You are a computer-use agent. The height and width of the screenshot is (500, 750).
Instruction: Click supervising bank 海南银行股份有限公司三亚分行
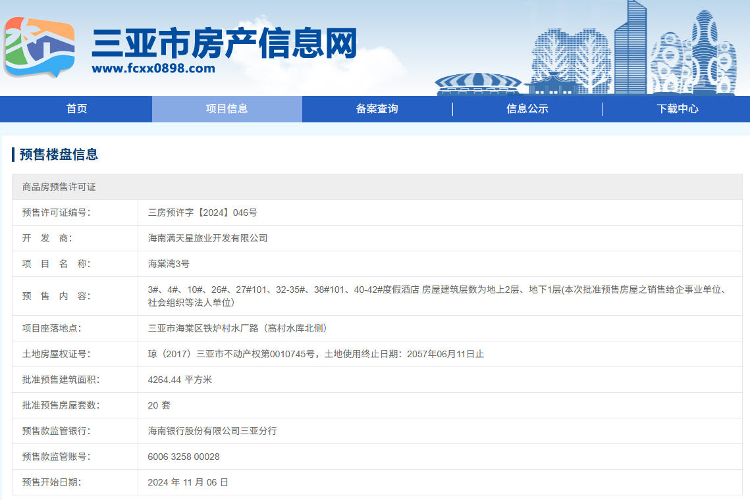point(212,431)
